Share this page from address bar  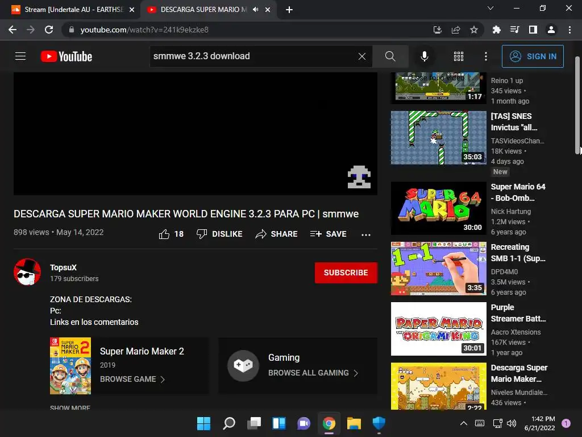[x=456, y=30]
